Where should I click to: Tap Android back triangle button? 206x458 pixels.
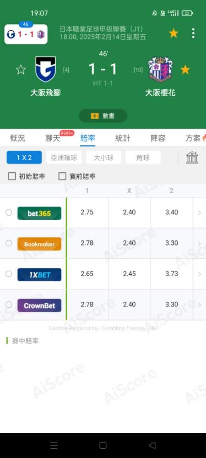click(x=152, y=446)
